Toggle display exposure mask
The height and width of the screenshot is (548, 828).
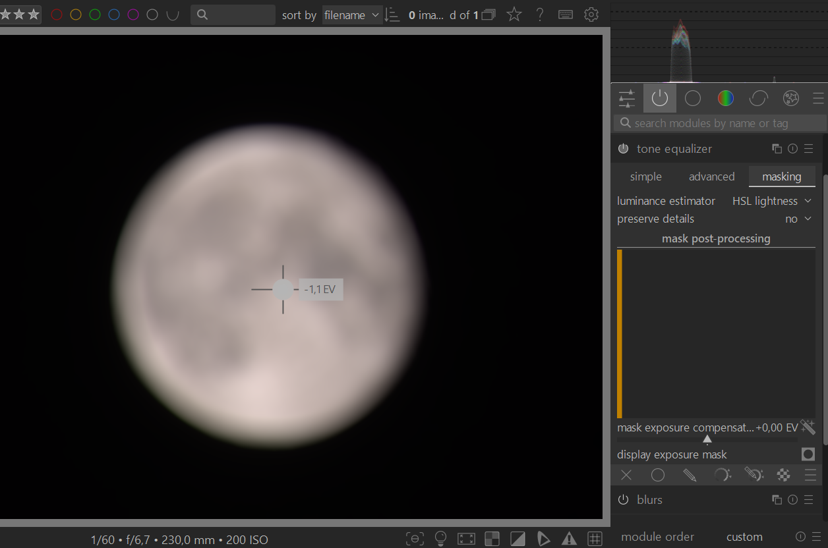[808, 454]
